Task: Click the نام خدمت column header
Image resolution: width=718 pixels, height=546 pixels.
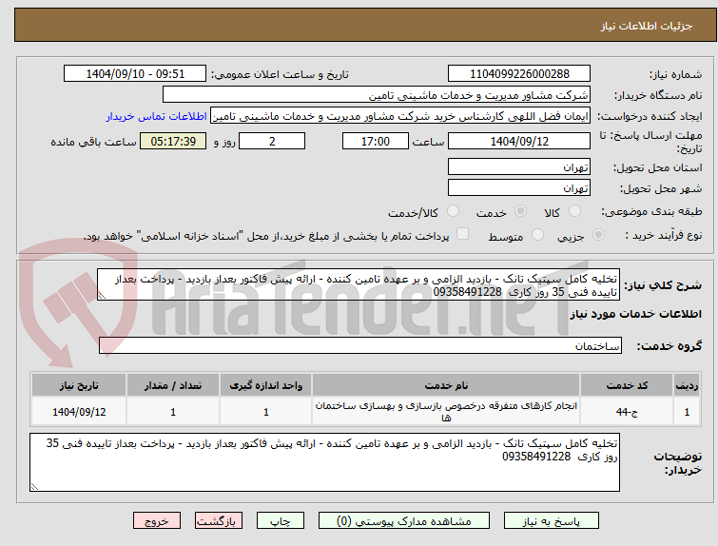Action: pyautogui.click(x=446, y=385)
